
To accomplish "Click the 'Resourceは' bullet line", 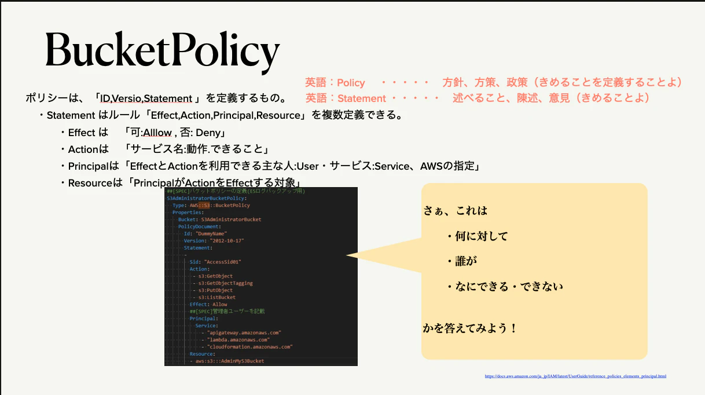I will [x=182, y=182].
